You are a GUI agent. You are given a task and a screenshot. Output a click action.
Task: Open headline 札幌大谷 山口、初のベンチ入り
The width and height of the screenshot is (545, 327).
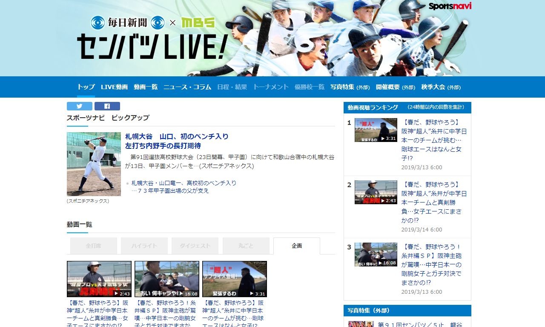pyautogui.click(x=177, y=141)
